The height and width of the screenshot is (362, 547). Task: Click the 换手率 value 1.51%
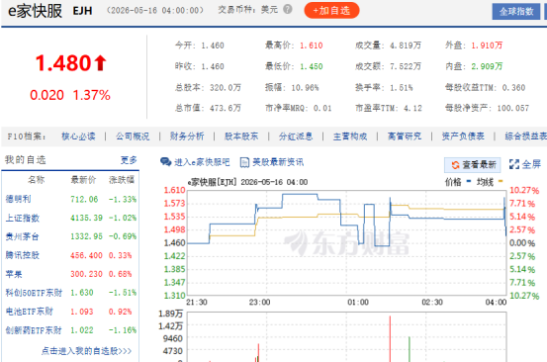coord(402,88)
